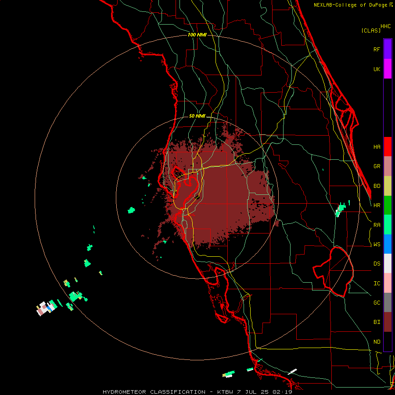Click the "[CLAS]" units label
Image resolution: width=395 pixels, height=395 pixels.
click(371, 31)
